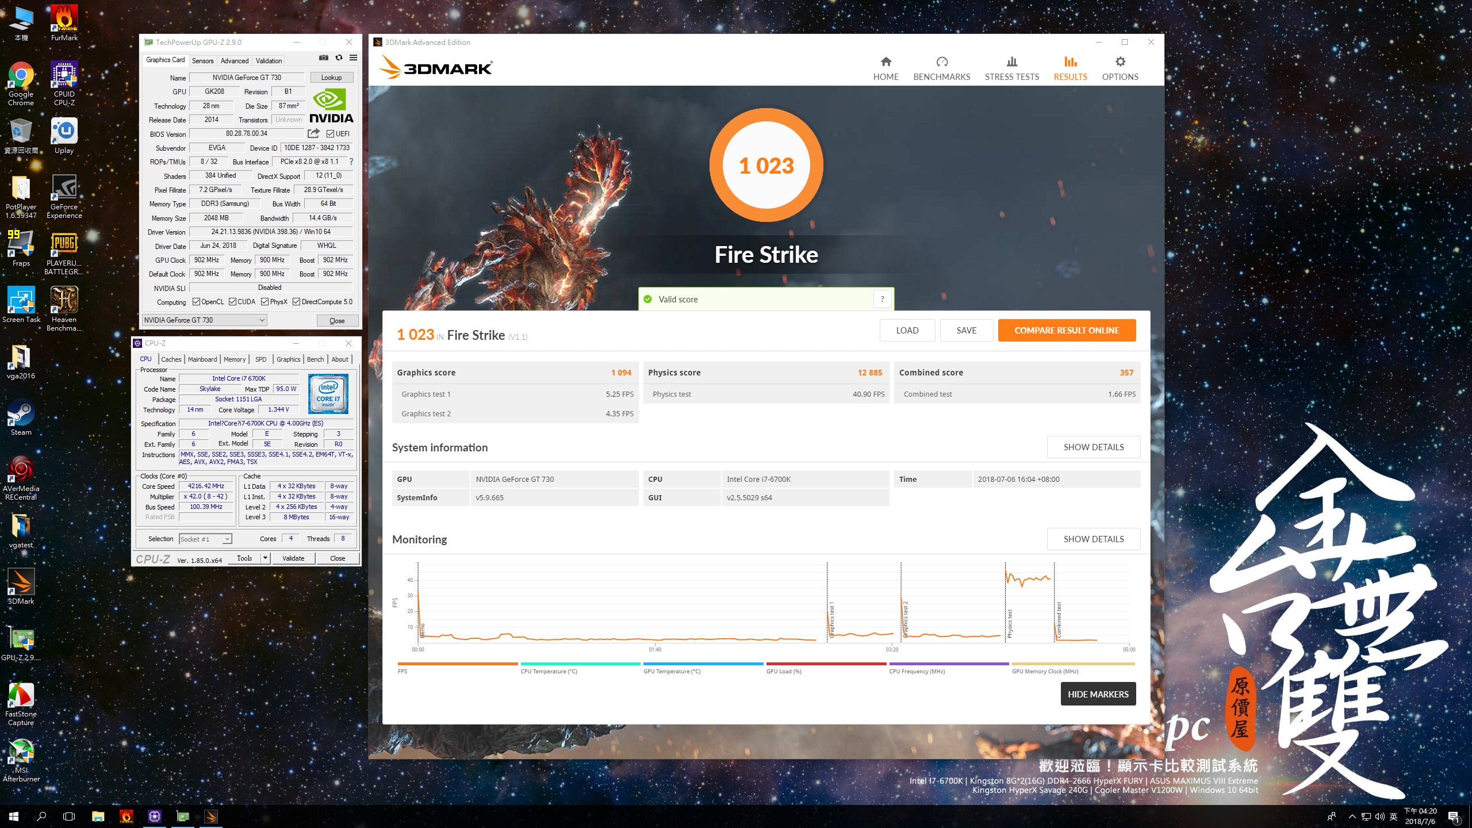The image size is (1472, 828).
Task: Open the CPU-Z SPD tab
Action: [260, 359]
